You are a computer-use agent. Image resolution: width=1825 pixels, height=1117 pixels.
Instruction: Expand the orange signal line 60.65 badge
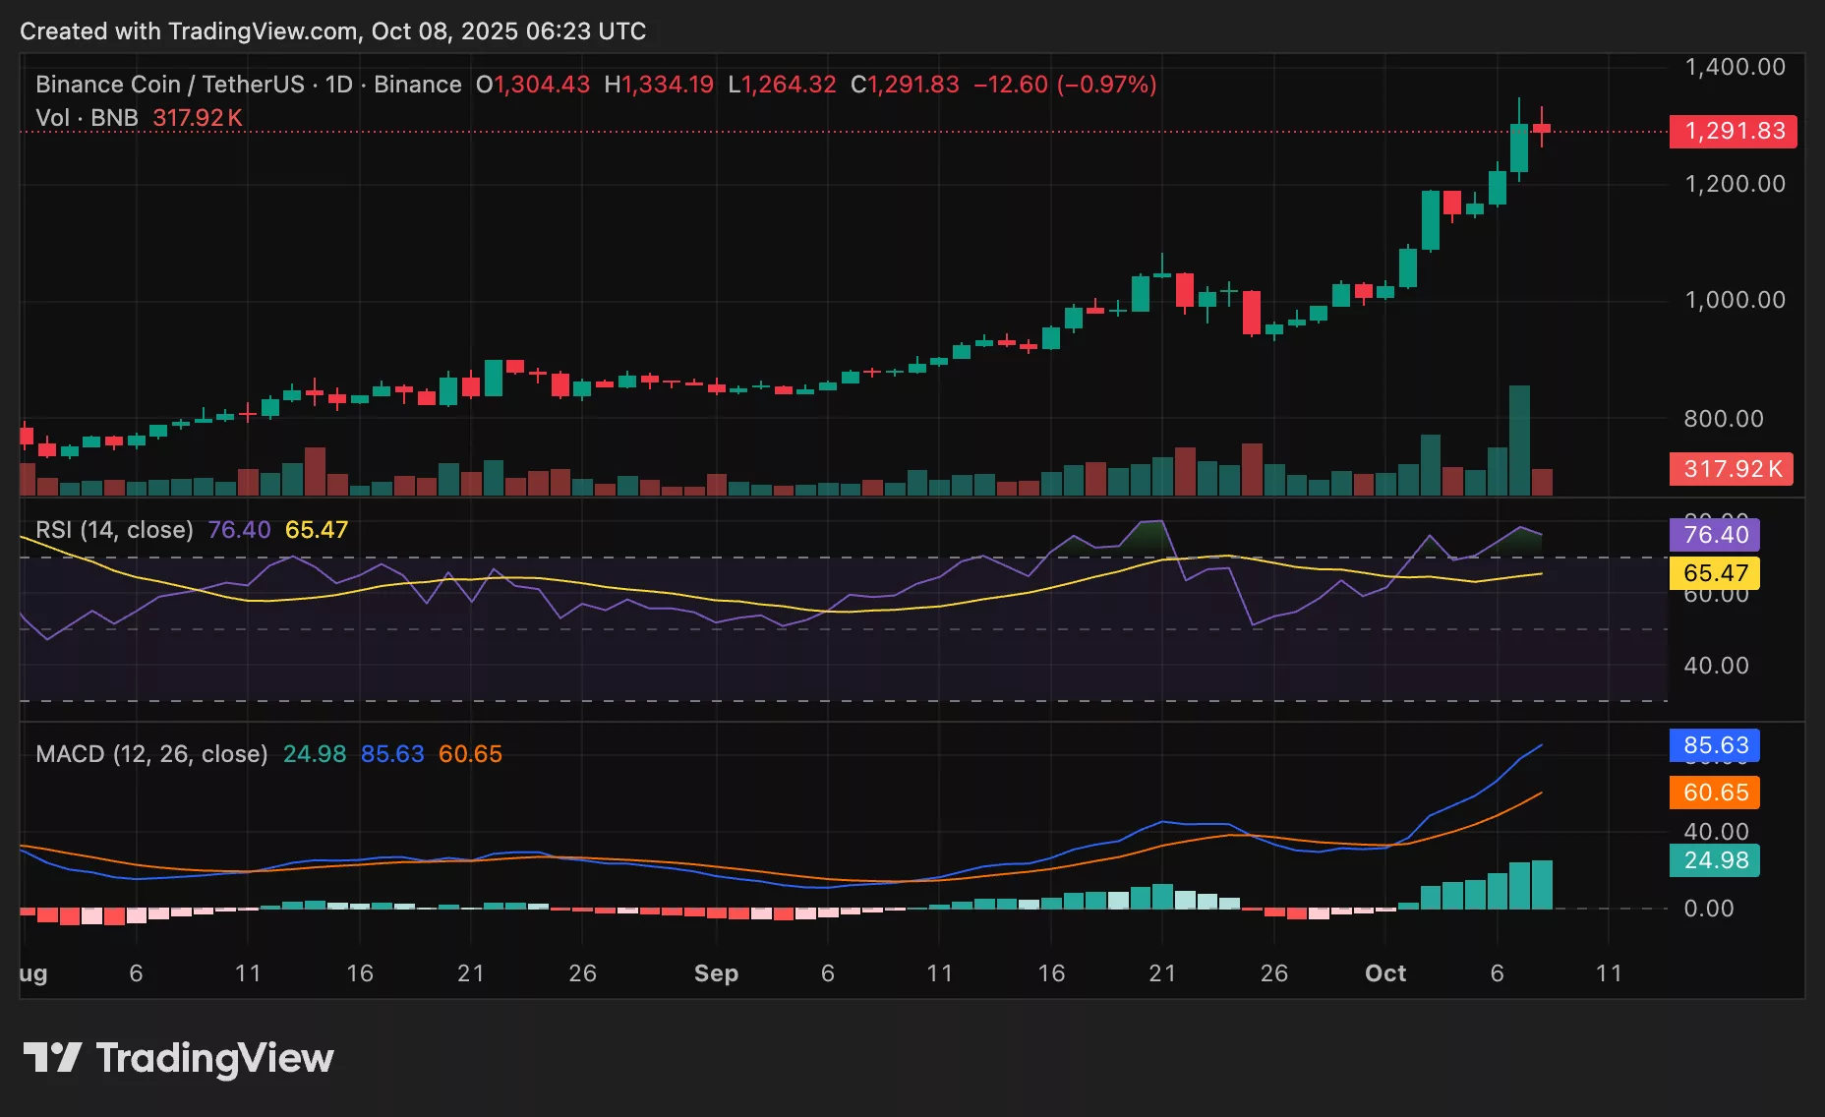[1715, 793]
